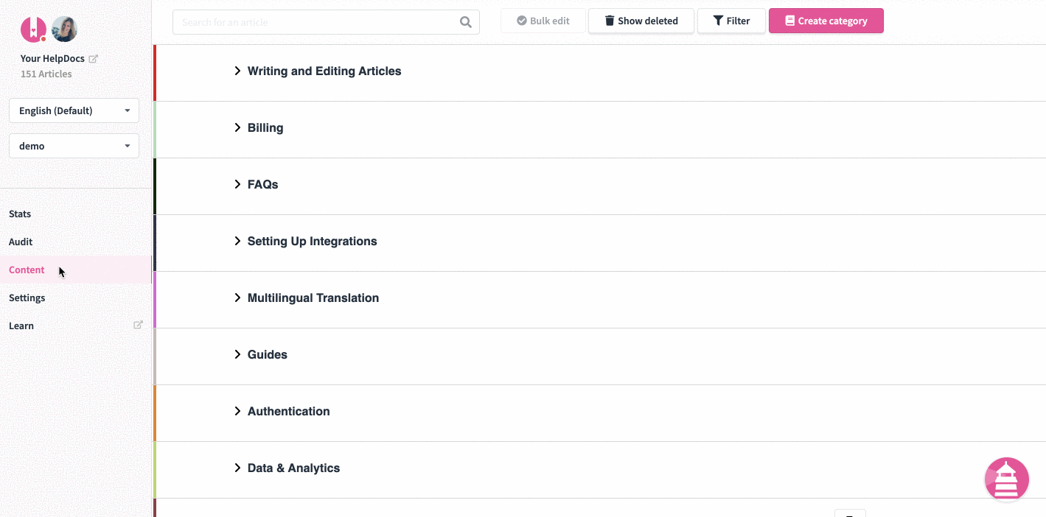Click the Authentication category title
The width and height of the screenshot is (1046, 517).
(289, 411)
